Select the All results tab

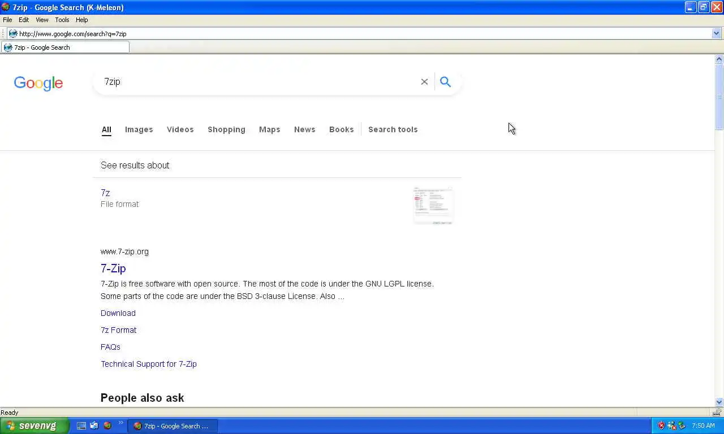(x=106, y=129)
